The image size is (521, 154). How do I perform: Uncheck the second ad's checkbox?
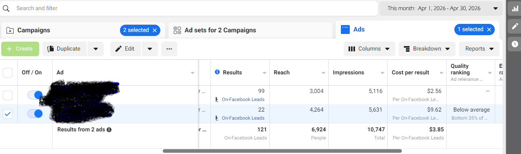tap(8, 114)
